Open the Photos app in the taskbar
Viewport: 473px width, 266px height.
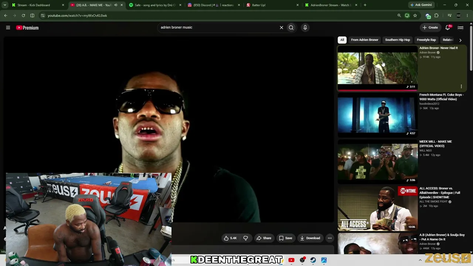324,260
